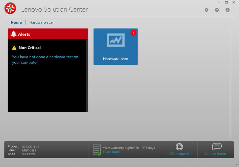239x167 pixels.
Task: Switch to the Home tab
Action: pyautogui.click(x=16, y=22)
